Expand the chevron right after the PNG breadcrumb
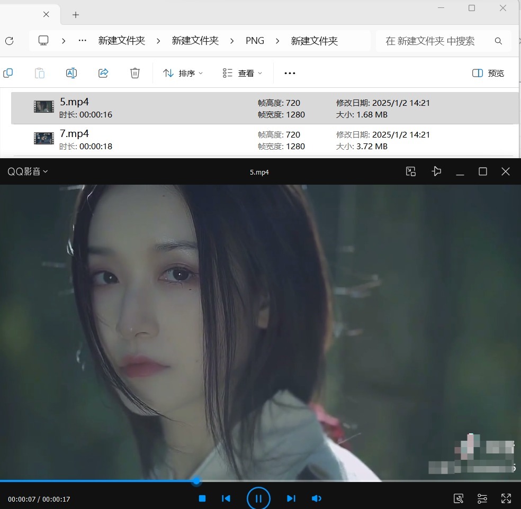Screen dimensions: 521x509 tap(277, 41)
